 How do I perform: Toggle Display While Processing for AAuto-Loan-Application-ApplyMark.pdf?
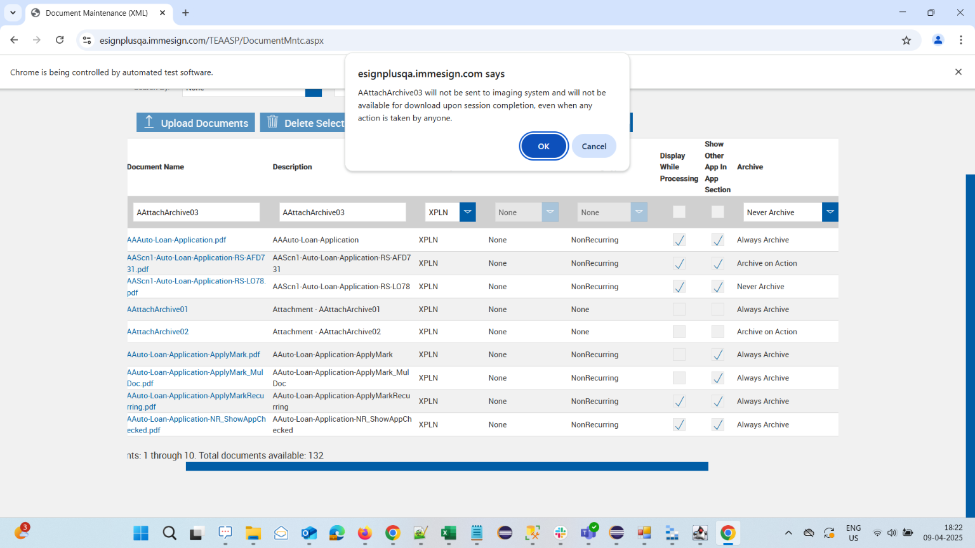[x=679, y=355]
